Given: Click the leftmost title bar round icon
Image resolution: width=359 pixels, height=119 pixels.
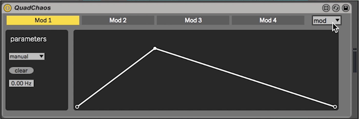Looking at the screenshot, I should (326, 8).
